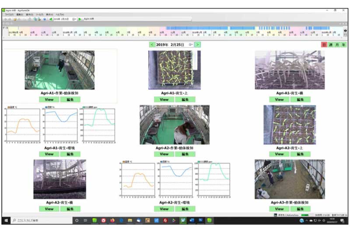Viewport: 350px width, 233px height.
Task: Switch to 年 (year) view
Action: point(343,45)
